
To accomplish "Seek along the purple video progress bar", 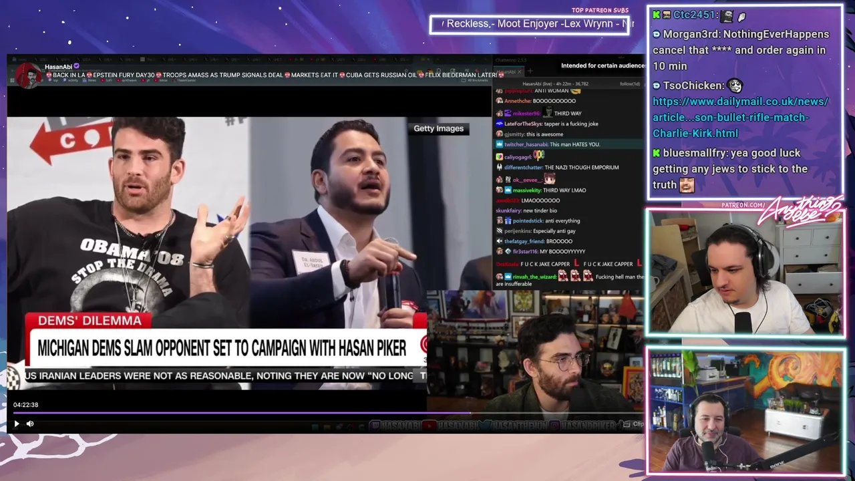I will [240, 414].
